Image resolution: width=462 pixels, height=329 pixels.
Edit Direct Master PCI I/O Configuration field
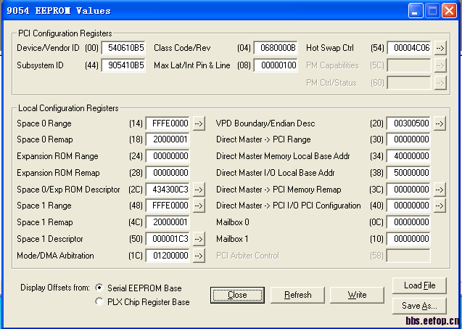[x=408, y=206]
